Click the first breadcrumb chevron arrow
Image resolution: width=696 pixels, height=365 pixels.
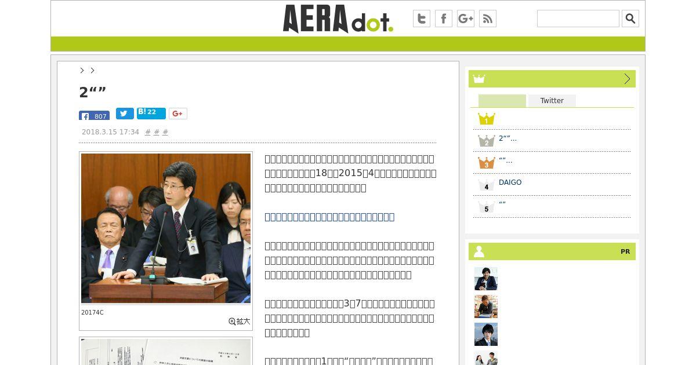(82, 70)
